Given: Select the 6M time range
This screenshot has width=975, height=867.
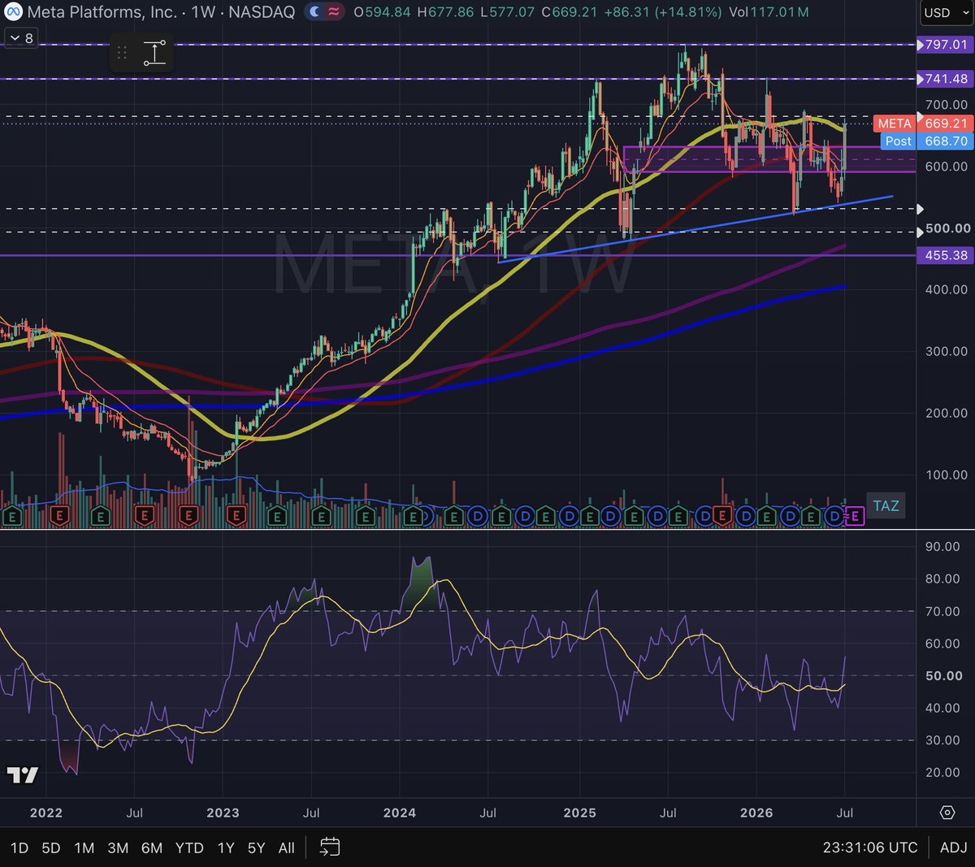Looking at the screenshot, I should click(152, 847).
